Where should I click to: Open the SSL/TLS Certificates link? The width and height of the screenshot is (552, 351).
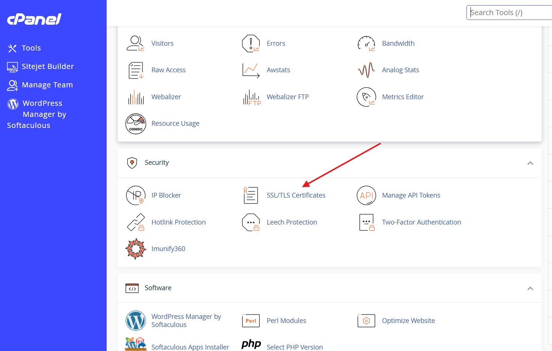[296, 195]
